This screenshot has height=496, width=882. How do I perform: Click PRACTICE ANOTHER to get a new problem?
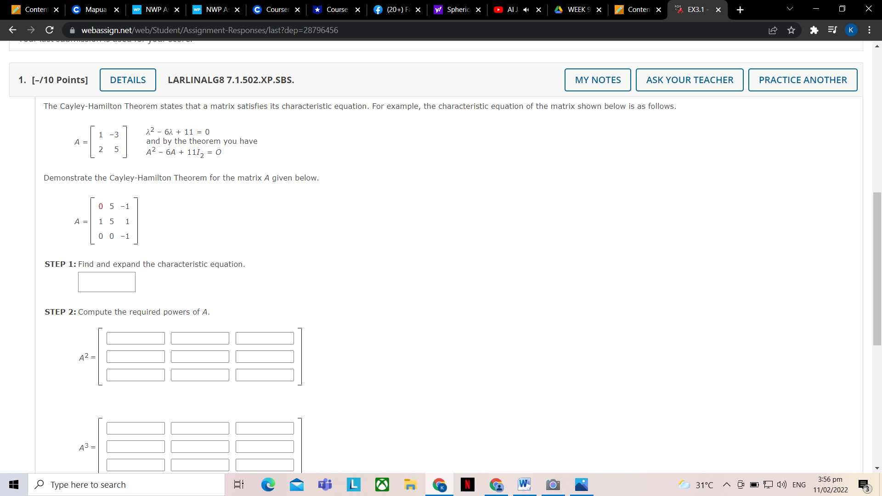tap(803, 79)
